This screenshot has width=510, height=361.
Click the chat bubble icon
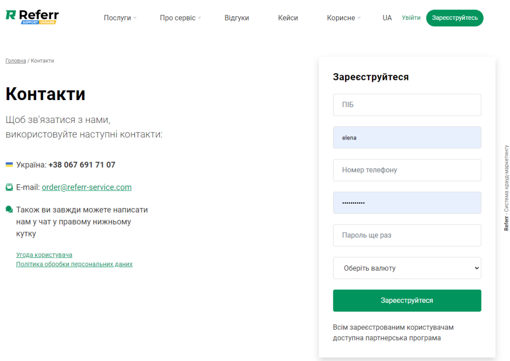click(x=9, y=210)
